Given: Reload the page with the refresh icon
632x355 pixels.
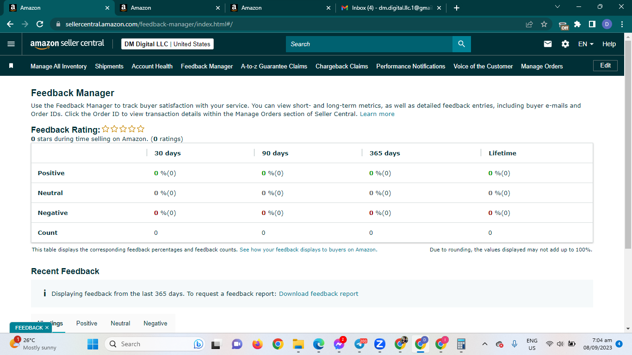Looking at the screenshot, I should (40, 24).
